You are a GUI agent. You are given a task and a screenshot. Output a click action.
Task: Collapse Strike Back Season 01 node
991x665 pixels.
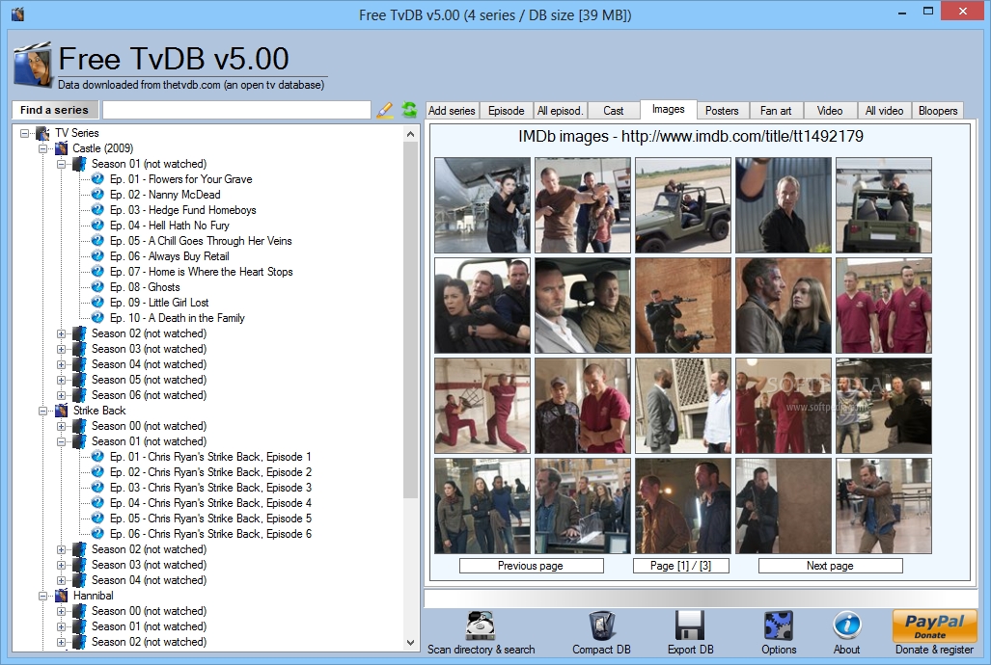coord(62,441)
